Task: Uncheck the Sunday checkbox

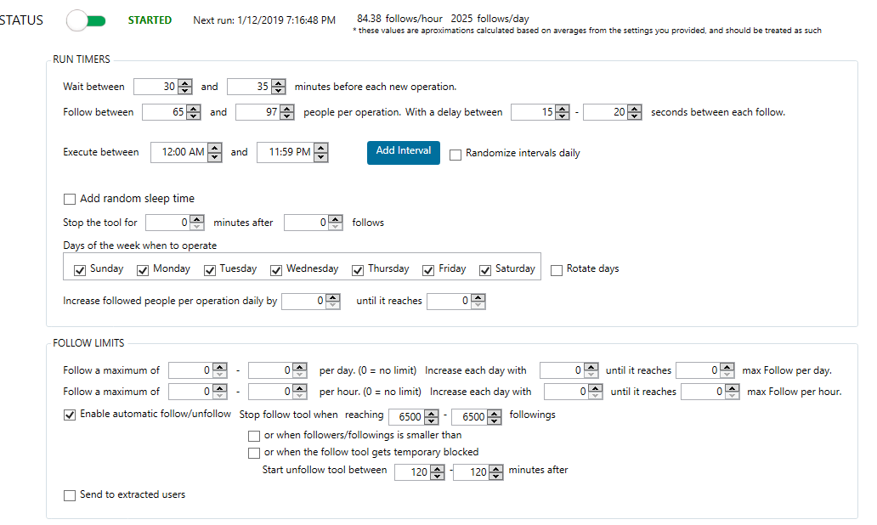Action: (x=79, y=270)
